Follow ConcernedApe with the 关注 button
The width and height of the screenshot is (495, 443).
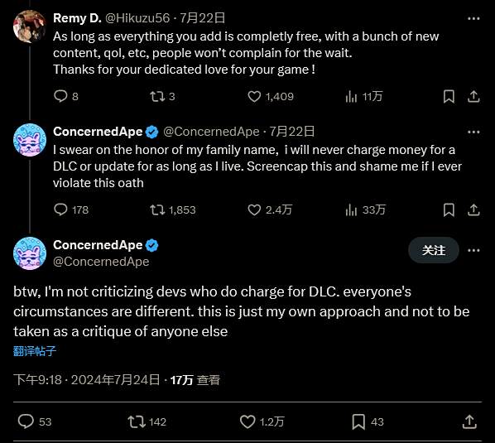coord(434,250)
